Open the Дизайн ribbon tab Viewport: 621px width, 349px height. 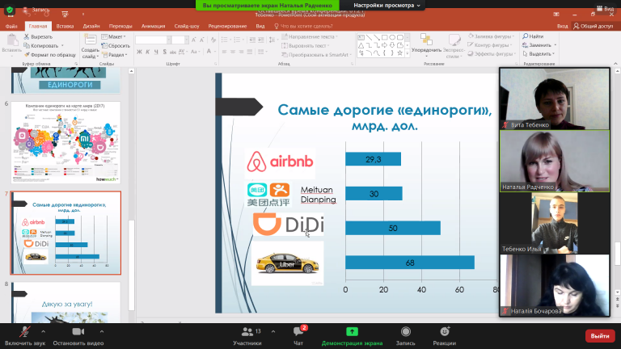click(91, 26)
